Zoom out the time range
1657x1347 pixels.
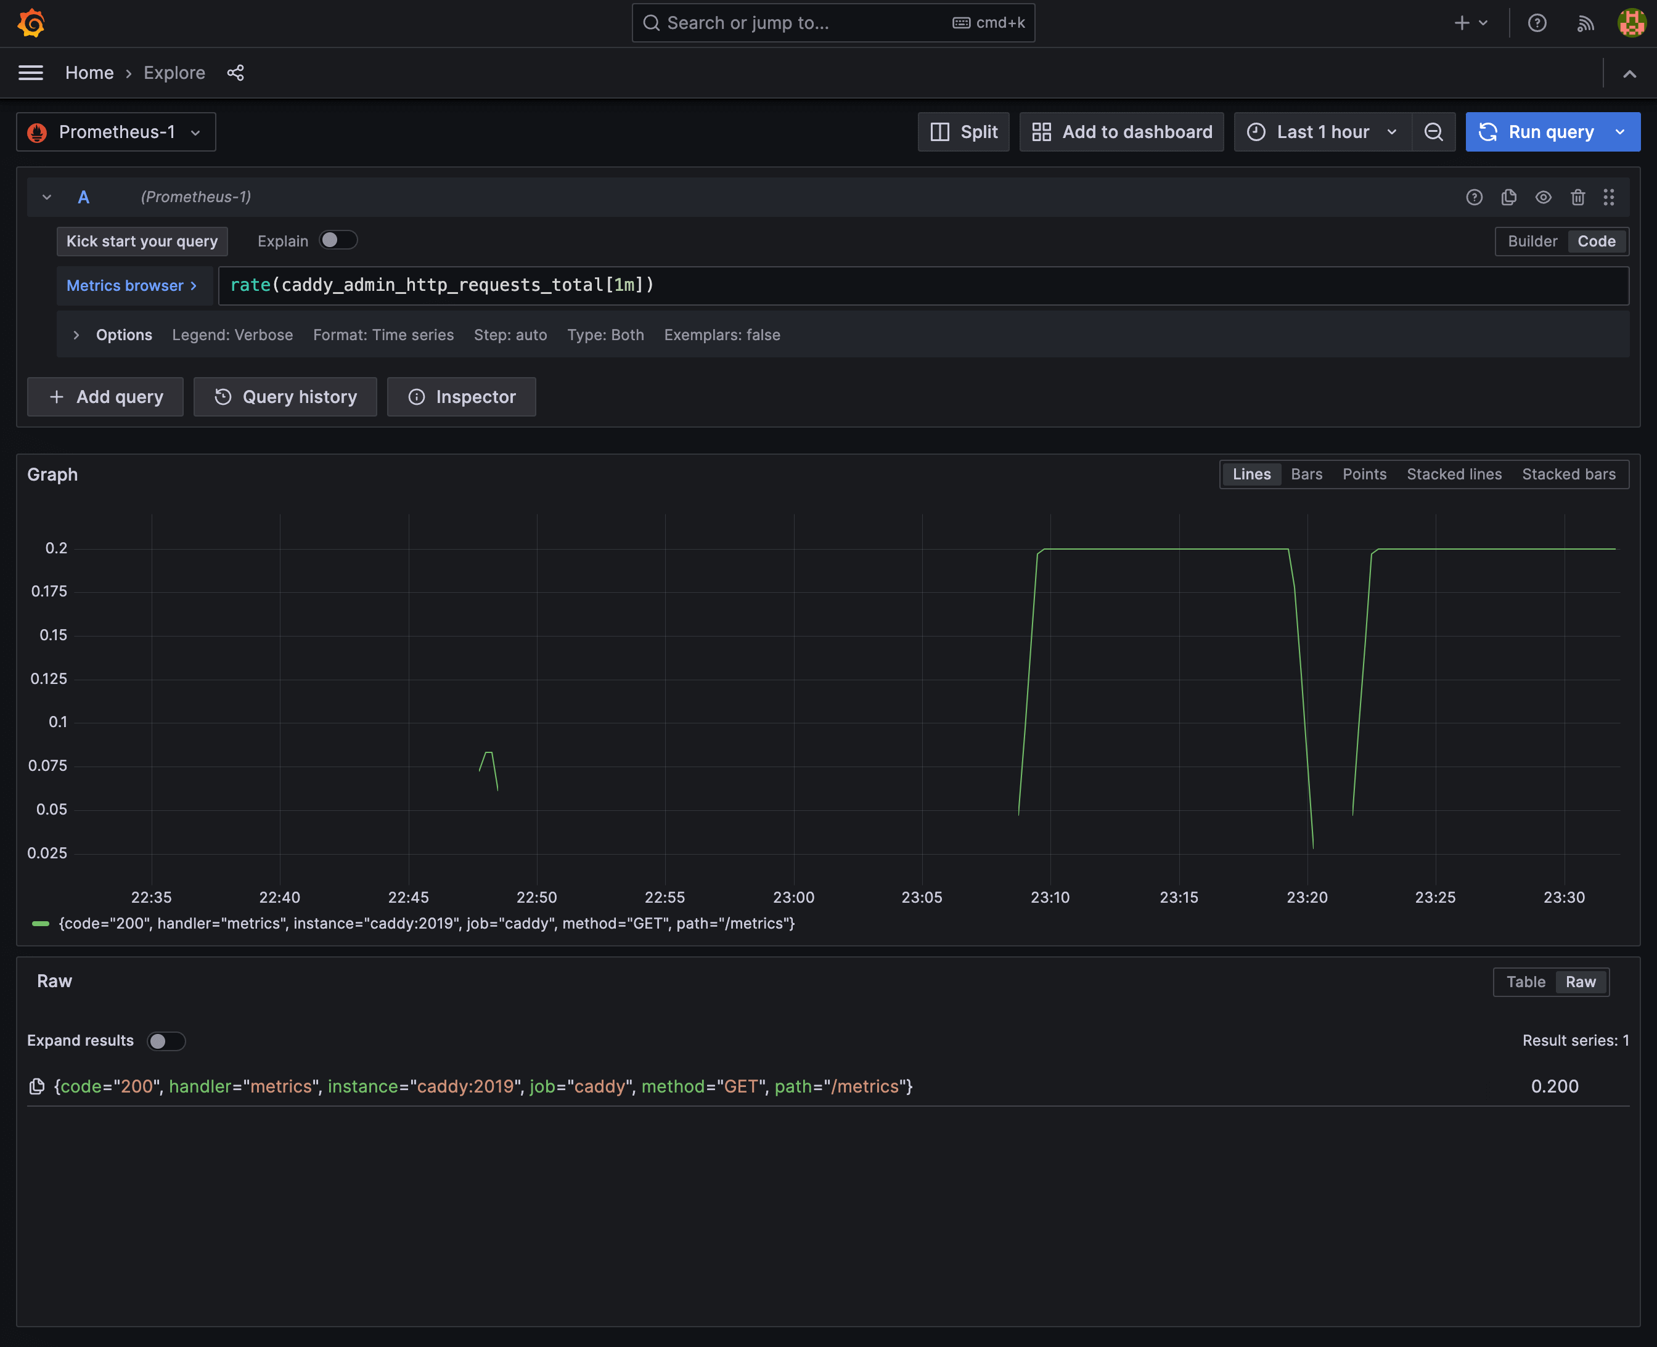click(x=1433, y=132)
